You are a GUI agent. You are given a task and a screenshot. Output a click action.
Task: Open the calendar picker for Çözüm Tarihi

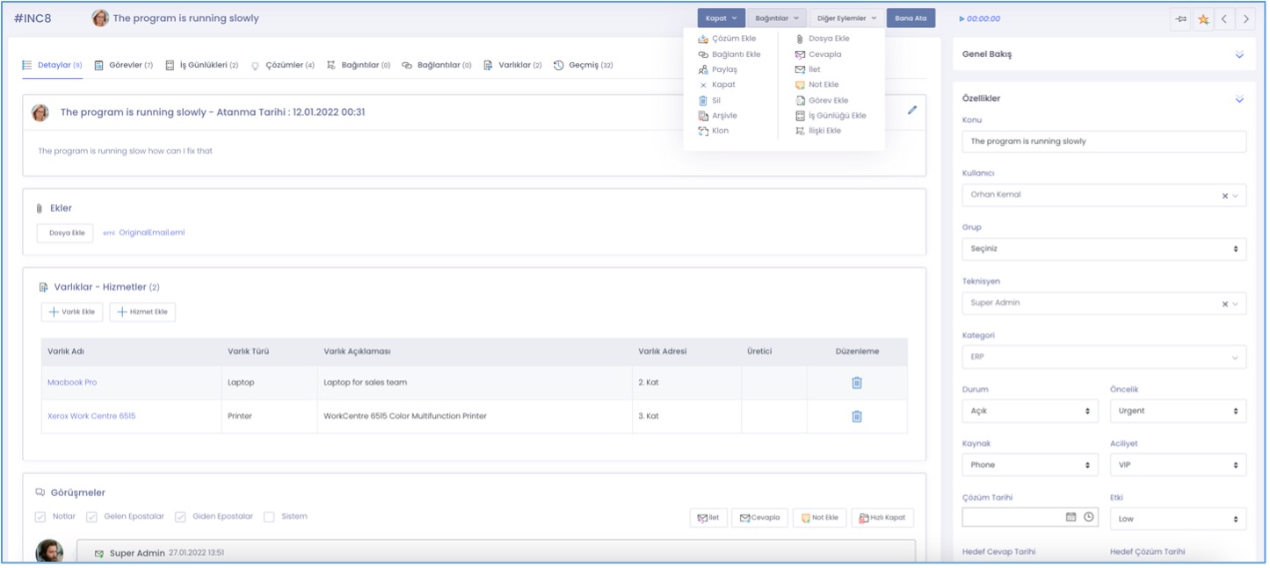[1070, 517]
